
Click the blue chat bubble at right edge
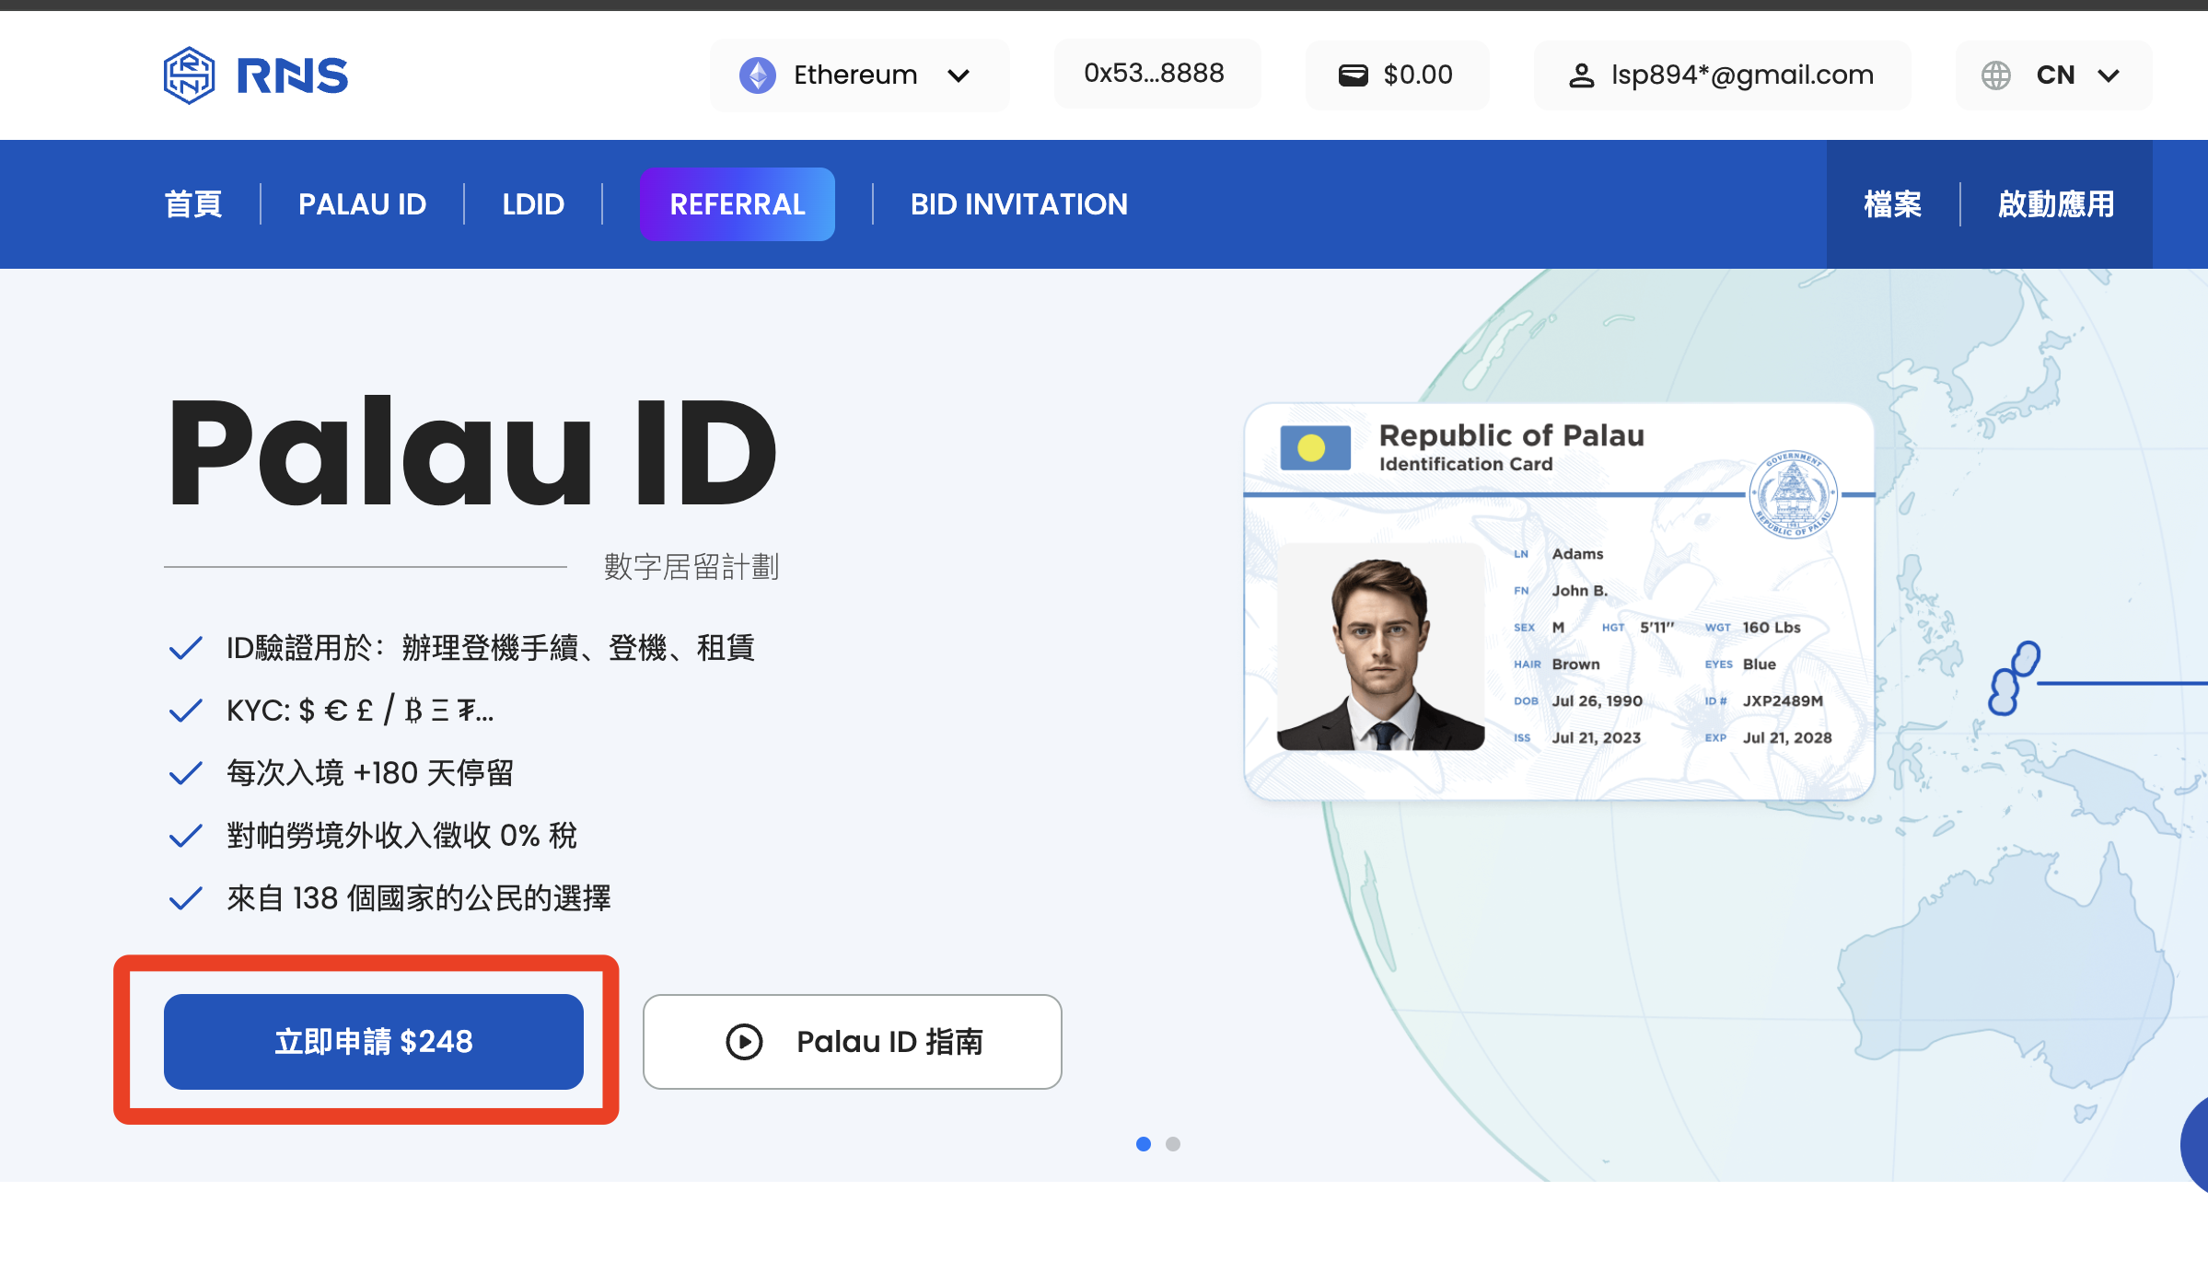tap(2195, 1145)
